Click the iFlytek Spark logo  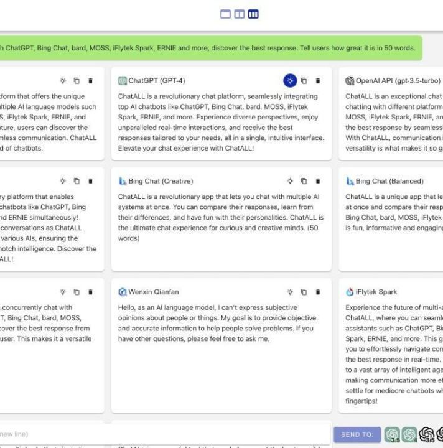350,292
